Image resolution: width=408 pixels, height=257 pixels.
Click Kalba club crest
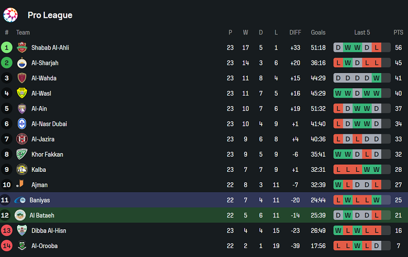tap(21, 170)
